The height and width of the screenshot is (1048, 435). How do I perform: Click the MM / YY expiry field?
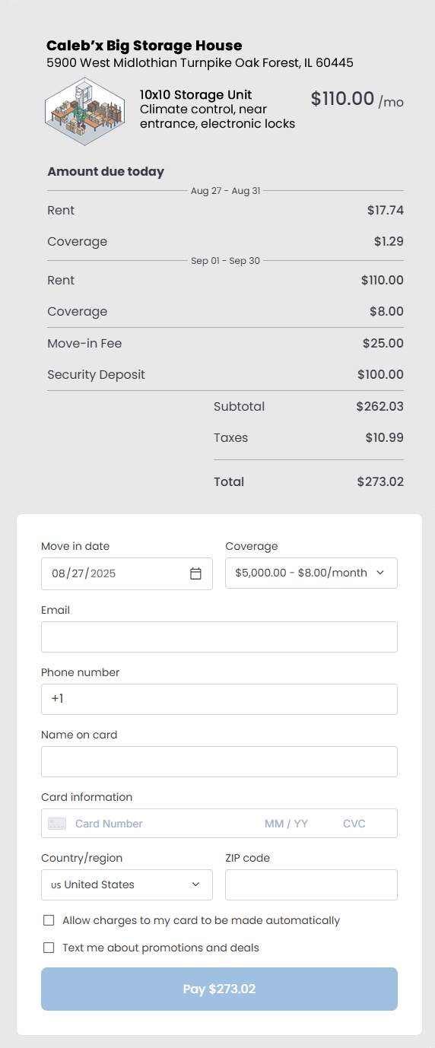(287, 824)
